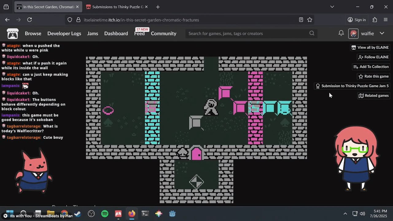Go back with browser back arrow
This screenshot has width=393, height=221.
click(x=7, y=20)
